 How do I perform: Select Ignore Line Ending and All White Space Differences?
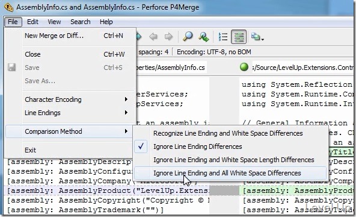[230, 173]
